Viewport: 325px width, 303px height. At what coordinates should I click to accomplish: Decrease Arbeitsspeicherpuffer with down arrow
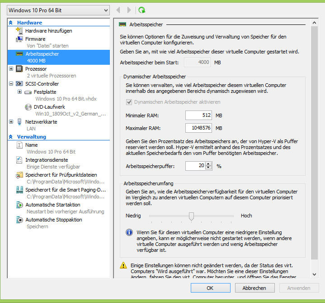point(208,168)
